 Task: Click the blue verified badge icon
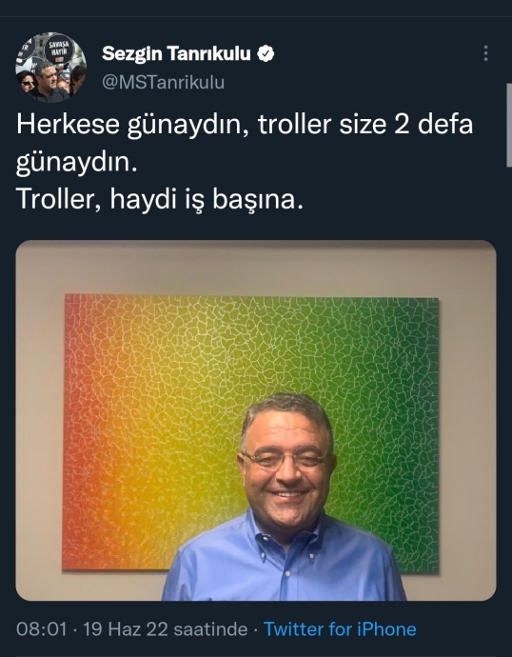(x=266, y=53)
